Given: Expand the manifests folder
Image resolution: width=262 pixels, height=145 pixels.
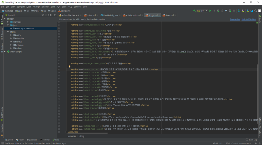Looking at the screenshot, I should [x=8, y=22].
